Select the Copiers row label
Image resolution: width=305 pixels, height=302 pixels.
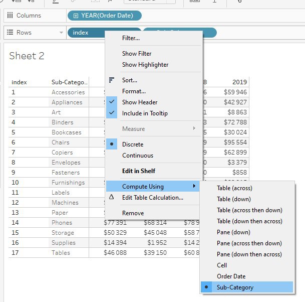[62, 153]
